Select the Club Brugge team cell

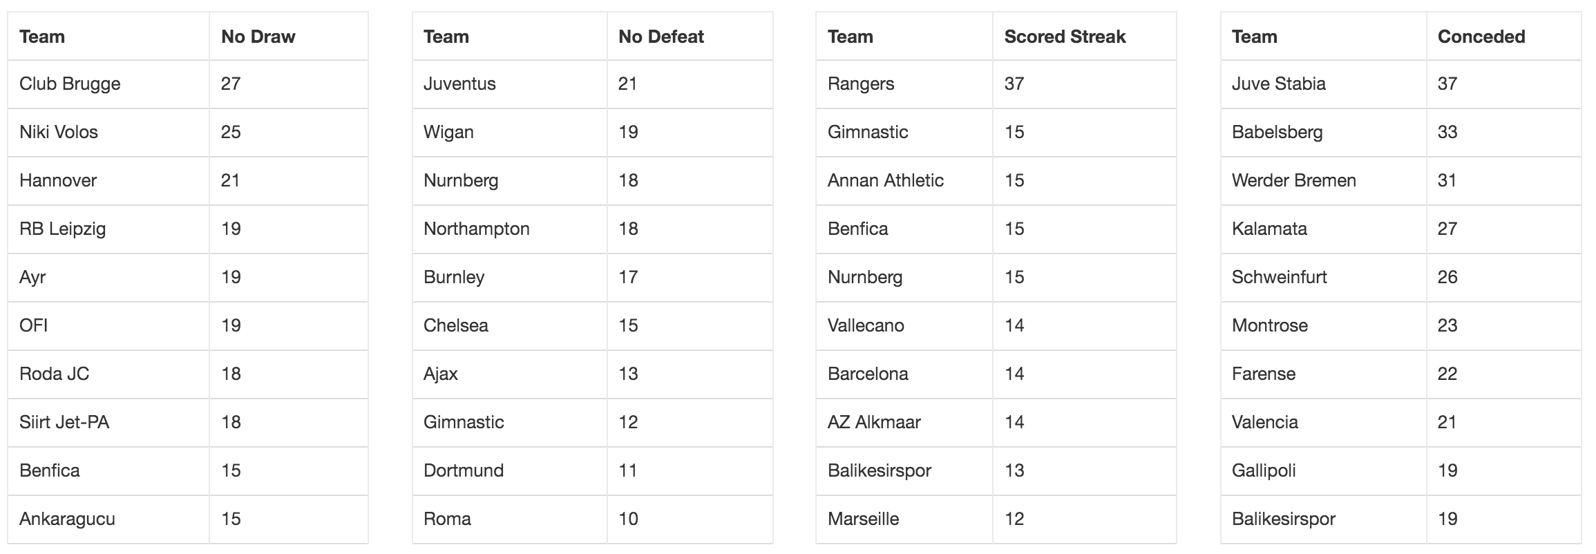108,84
